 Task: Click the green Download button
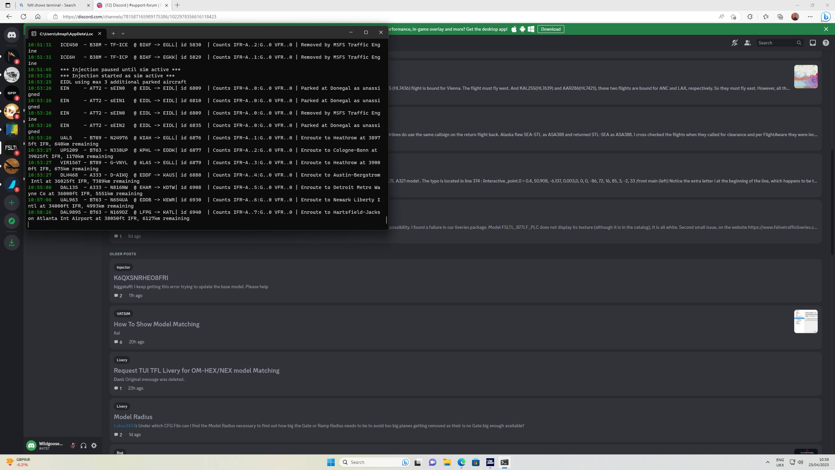[551, 29]
